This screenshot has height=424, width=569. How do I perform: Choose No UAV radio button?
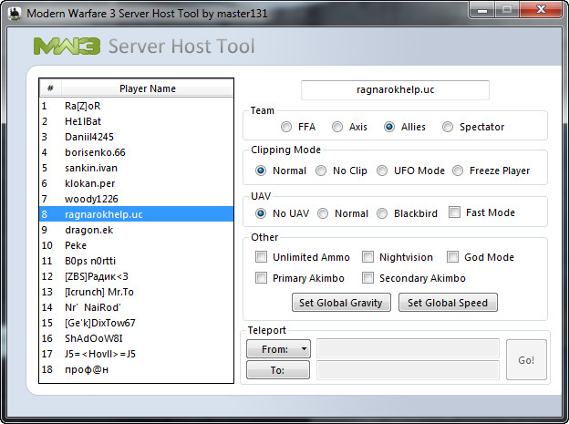point(261,213)
